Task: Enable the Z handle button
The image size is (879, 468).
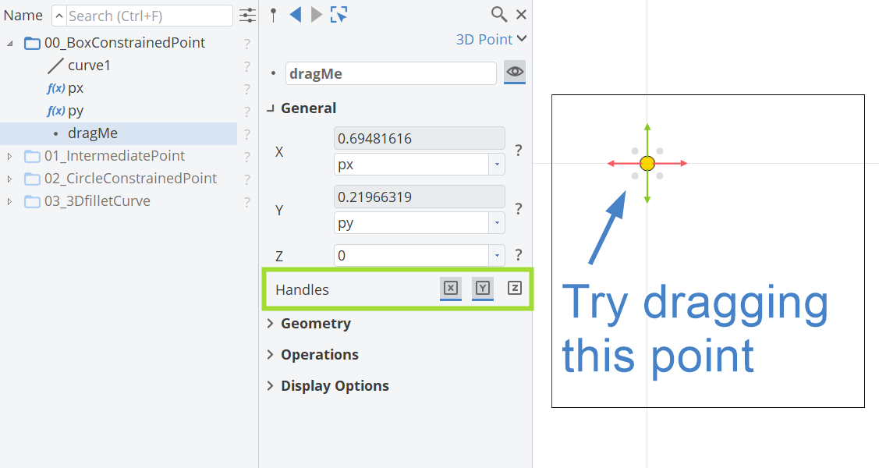Action: [514, 289]
